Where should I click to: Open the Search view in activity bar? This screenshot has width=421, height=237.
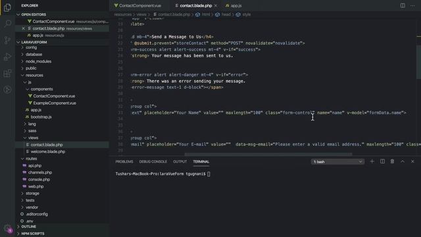point(7,24)
